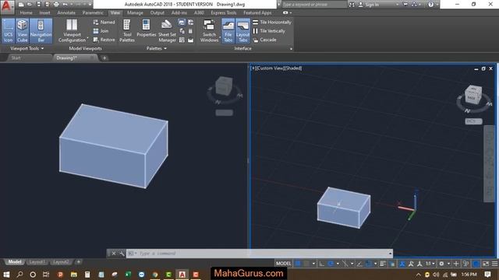Click the command line customize wrench icon

coord(122,254)
